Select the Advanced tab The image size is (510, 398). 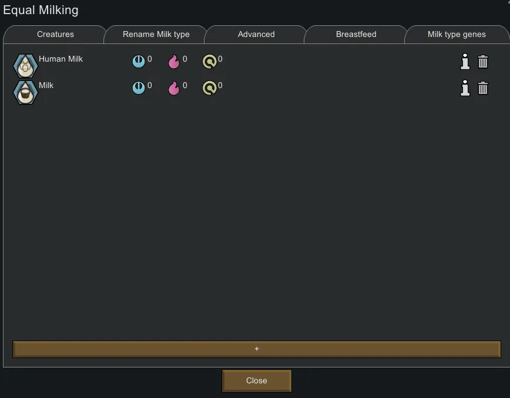point(256,35)
